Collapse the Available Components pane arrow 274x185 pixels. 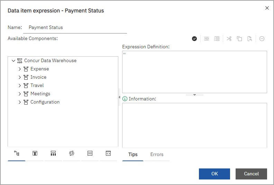pos(119,97)
